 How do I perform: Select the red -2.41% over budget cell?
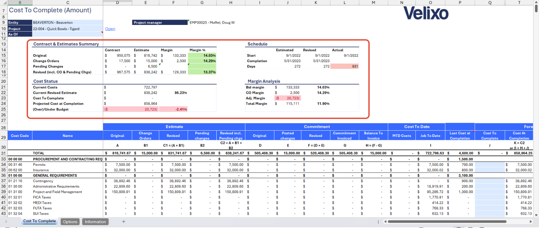pos(173,109)
